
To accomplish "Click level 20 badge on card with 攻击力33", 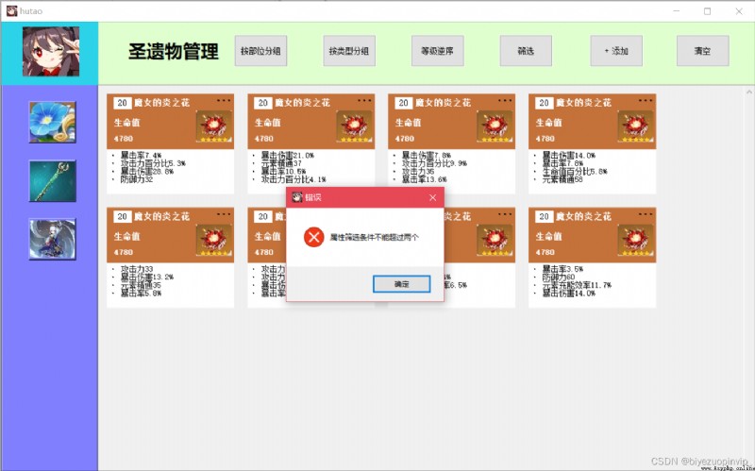I will 123,216.
